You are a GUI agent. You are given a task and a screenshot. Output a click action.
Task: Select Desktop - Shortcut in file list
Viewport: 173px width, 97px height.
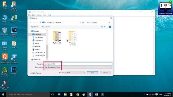point(72,38)
